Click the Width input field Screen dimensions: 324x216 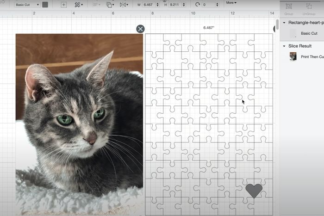(x=149, y=5)
